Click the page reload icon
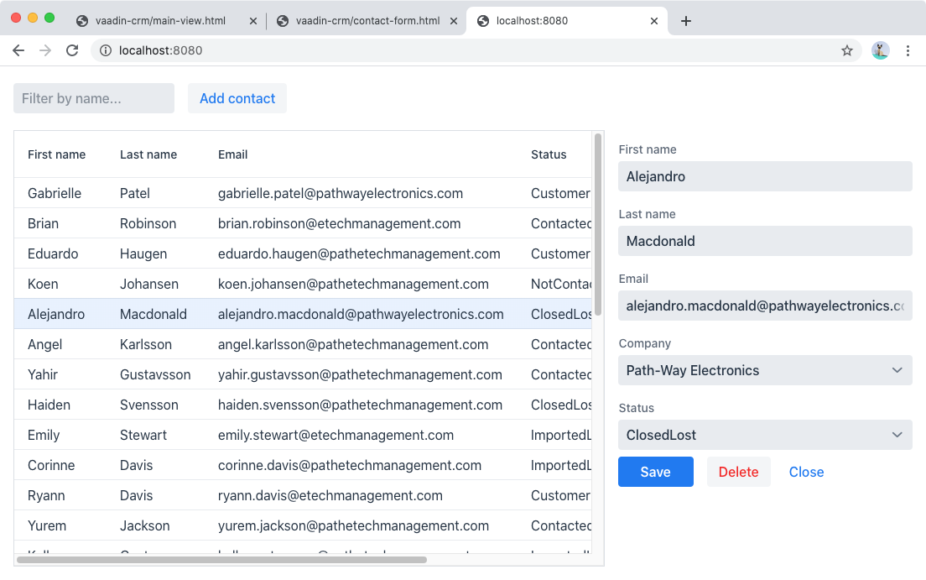Screen dimensions: 926x580 72,50
